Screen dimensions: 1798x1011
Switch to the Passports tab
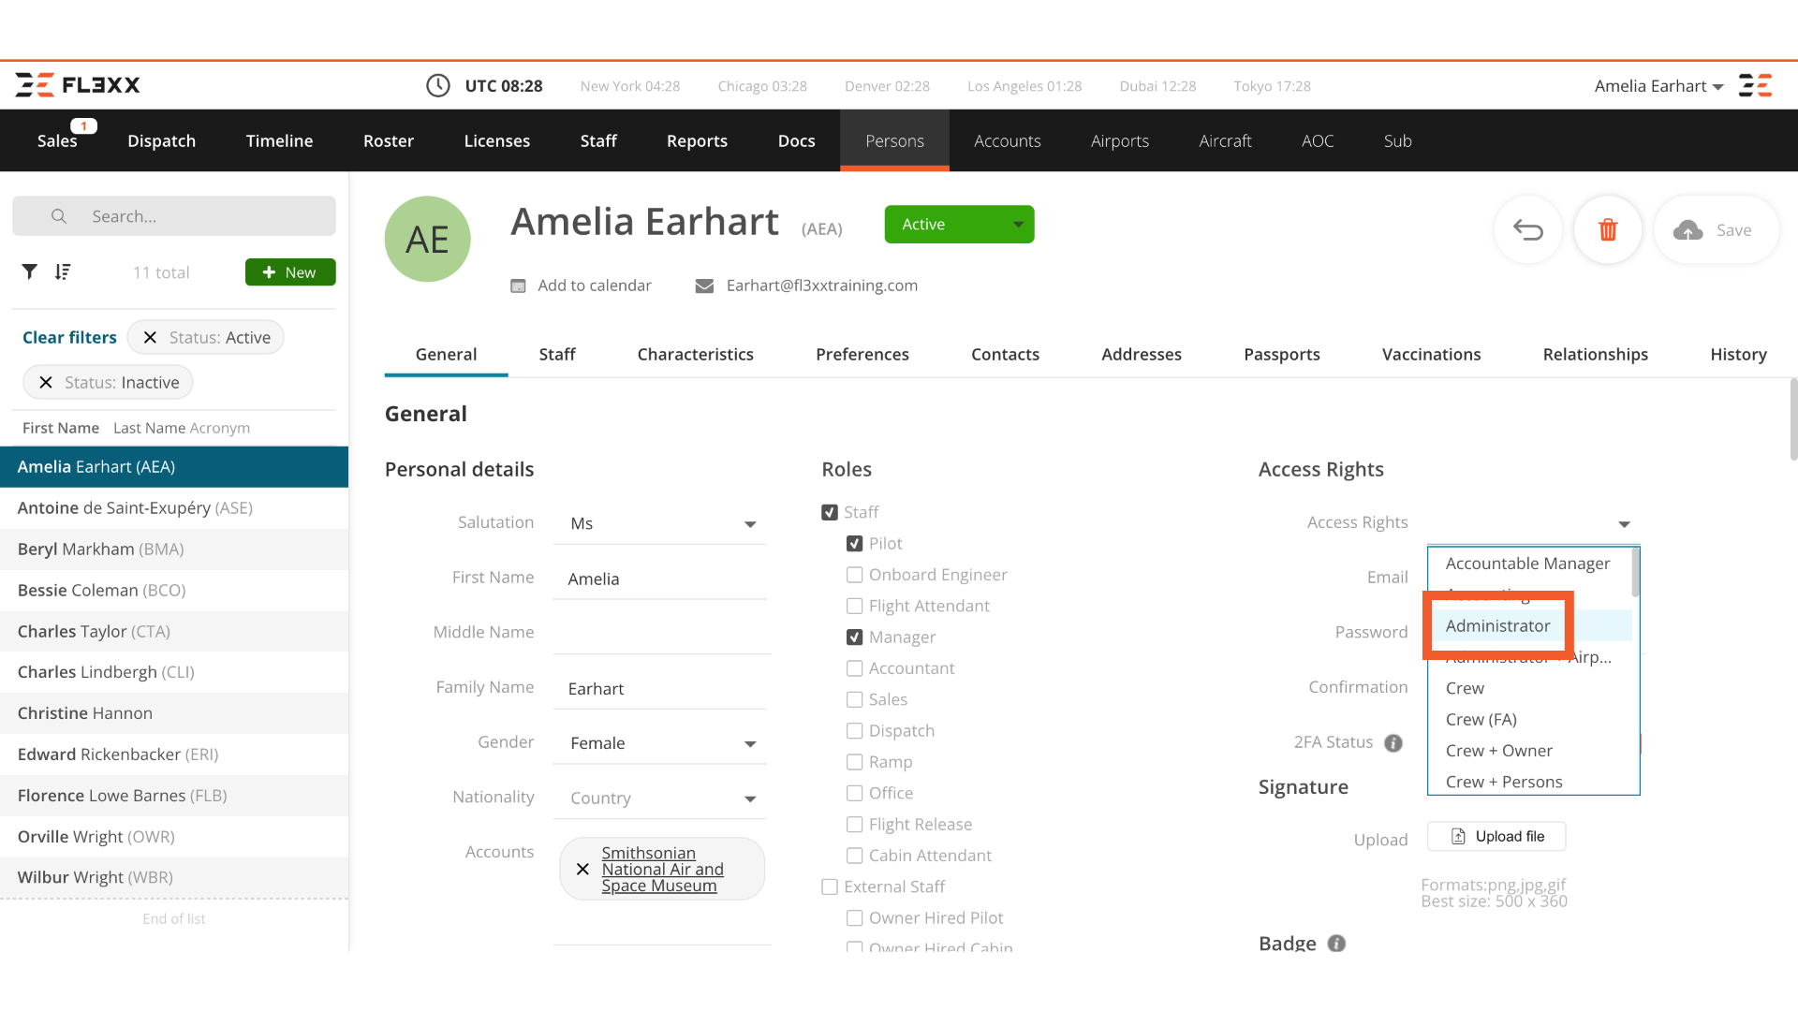pos(1282,354)
